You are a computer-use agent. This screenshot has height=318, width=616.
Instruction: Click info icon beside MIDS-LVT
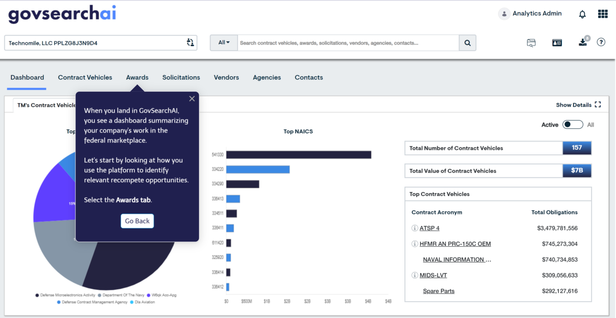pyautogui.click(x=415, y=275)
